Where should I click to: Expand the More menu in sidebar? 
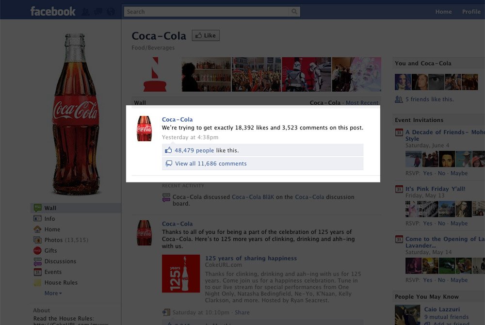(53, 293)
